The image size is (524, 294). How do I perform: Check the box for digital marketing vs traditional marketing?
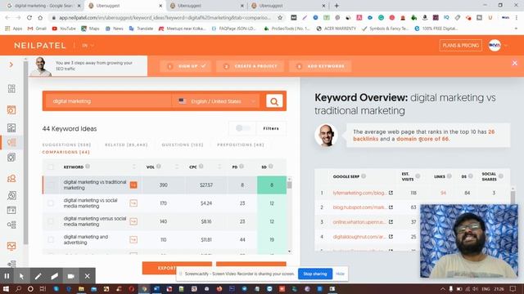(x=51, y=185)
